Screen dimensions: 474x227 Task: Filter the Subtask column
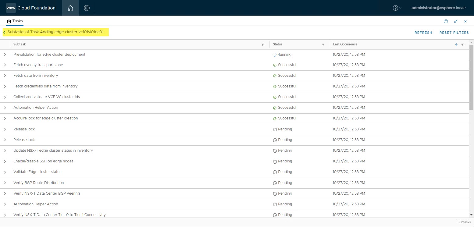pyautogui.click(x=262, y=45)
